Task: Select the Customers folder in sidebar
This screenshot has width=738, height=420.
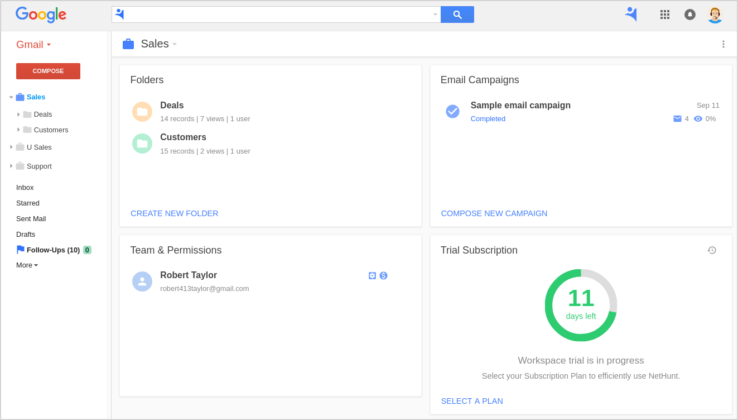Action: point(51,130)
